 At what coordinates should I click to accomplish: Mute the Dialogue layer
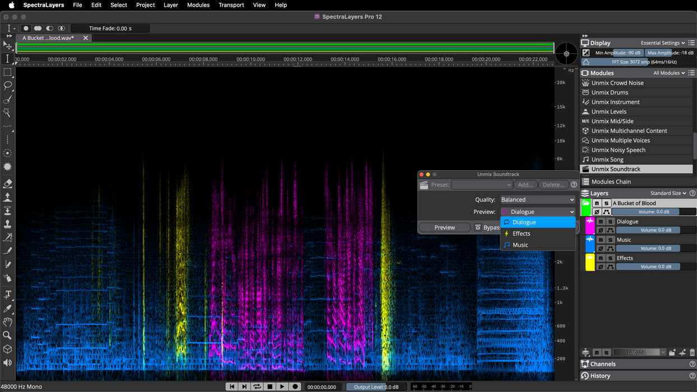pyautogui.click(x=601, y=222)
